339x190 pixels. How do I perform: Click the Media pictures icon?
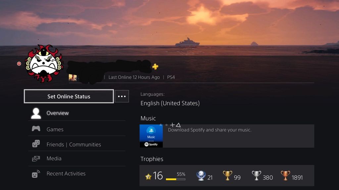tap(36, 159)
